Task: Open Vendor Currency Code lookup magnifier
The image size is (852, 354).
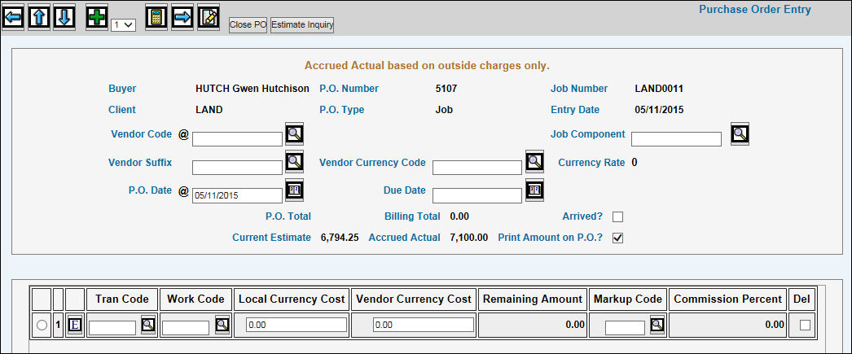Action: pos(534,161)
